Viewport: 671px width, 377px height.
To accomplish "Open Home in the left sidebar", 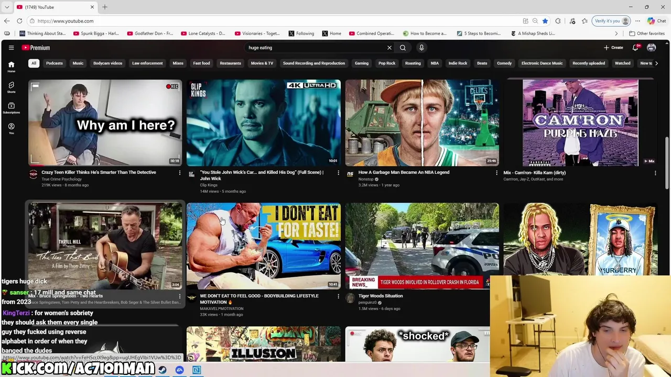I will pyautogui.click(x=11, y=66).
